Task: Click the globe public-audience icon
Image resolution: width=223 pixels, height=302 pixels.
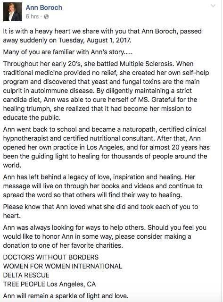Action: click(x=46, y=17)
